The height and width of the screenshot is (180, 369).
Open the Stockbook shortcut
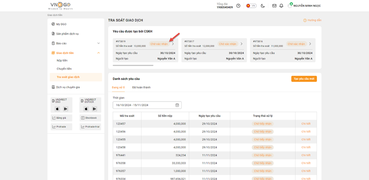pyautogui.click(x=91, y=118)
